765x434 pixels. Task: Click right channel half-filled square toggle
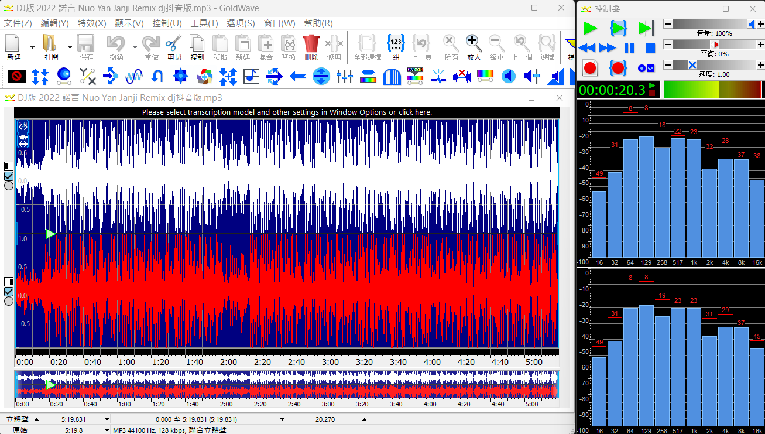9,281
